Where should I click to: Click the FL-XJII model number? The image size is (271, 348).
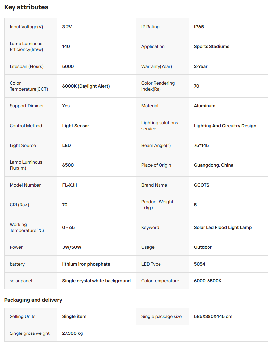pos(69,185)
